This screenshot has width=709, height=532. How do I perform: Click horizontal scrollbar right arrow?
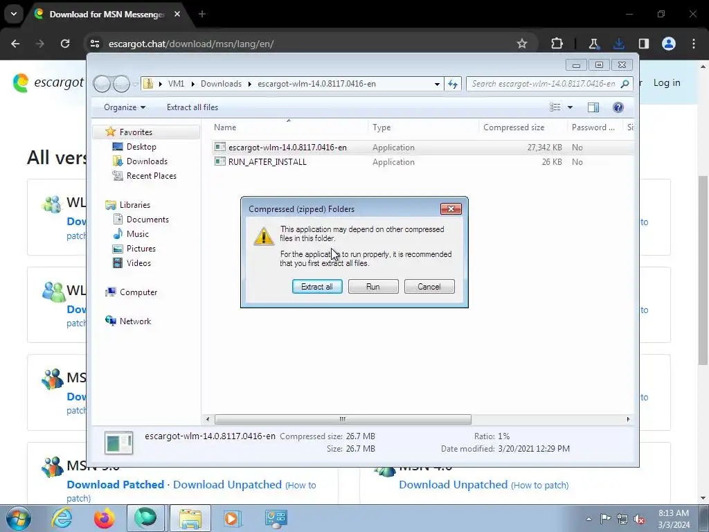[x=628, y=419]
